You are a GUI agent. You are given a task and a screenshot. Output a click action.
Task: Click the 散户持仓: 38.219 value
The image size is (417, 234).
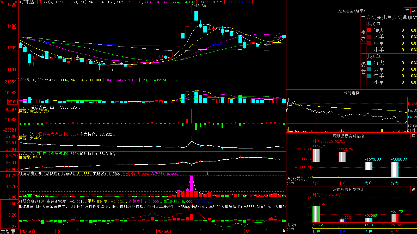point(97,154)
